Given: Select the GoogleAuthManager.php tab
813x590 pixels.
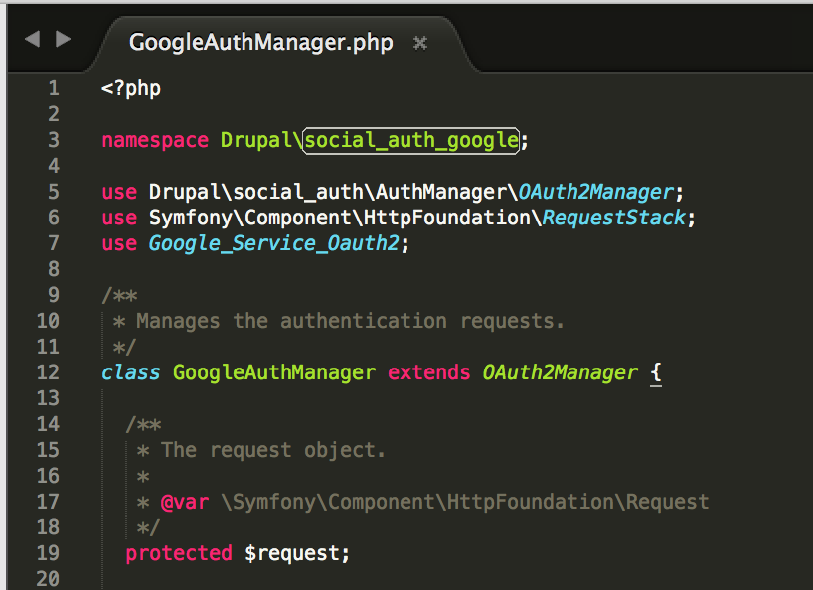Looking at the screenshot, I should (x=260, y=43).
